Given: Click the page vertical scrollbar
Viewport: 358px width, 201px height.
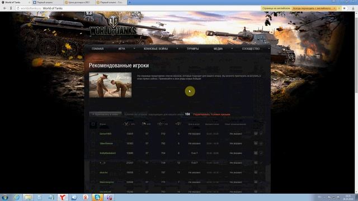Looking at the screenshot, I should click(356, 102).
